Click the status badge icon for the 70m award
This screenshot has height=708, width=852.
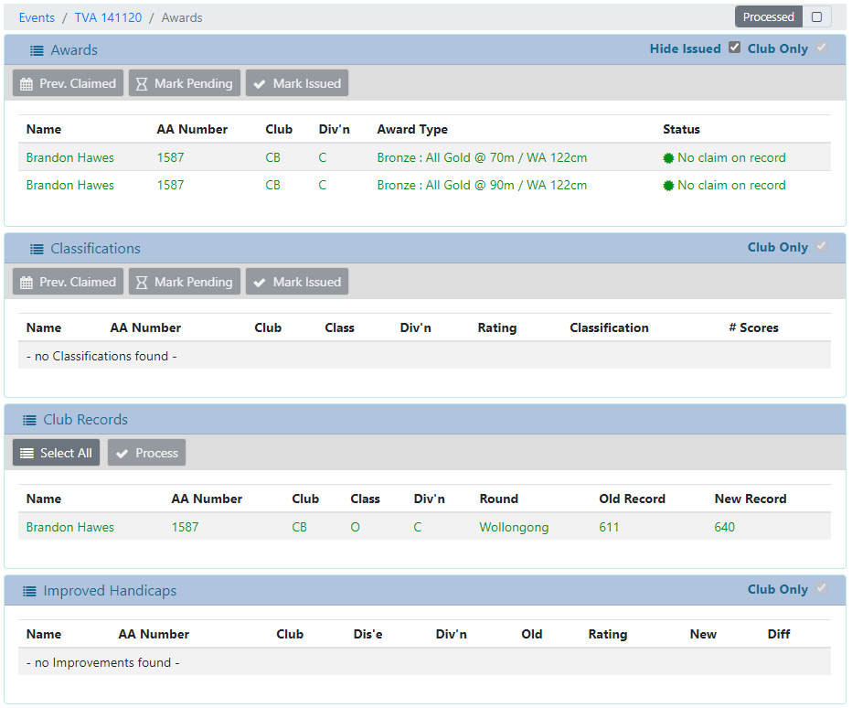668,158
